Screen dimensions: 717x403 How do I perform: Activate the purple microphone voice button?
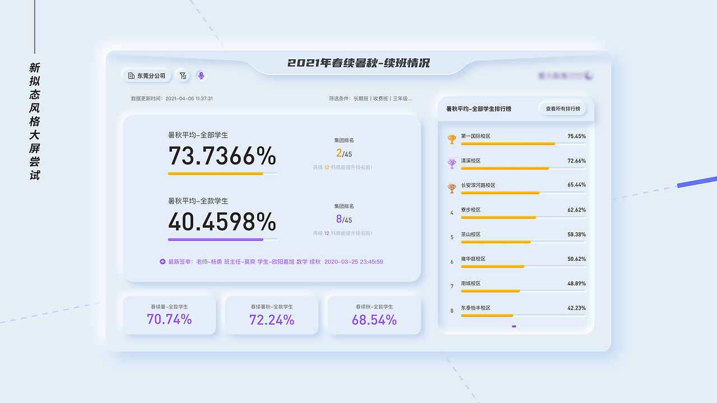[201, 76]
